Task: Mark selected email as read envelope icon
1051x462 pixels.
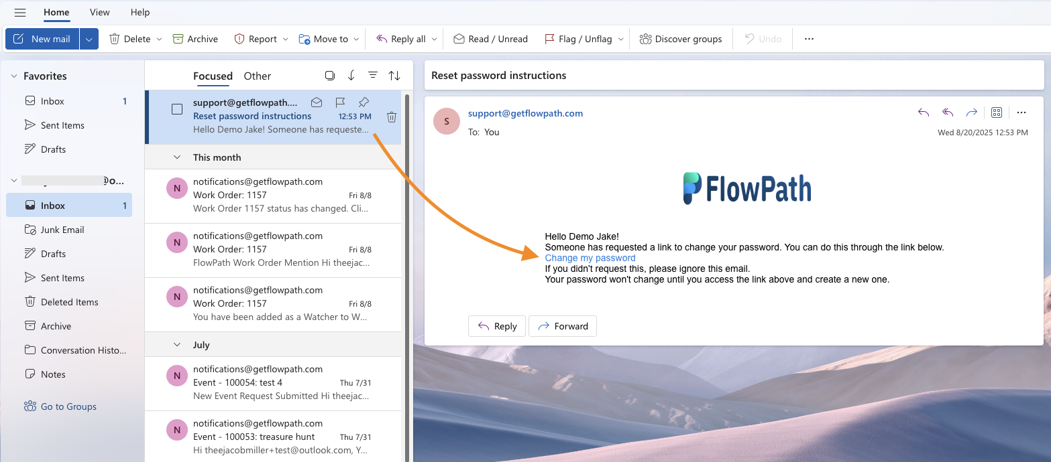Action: click(317, 102)
